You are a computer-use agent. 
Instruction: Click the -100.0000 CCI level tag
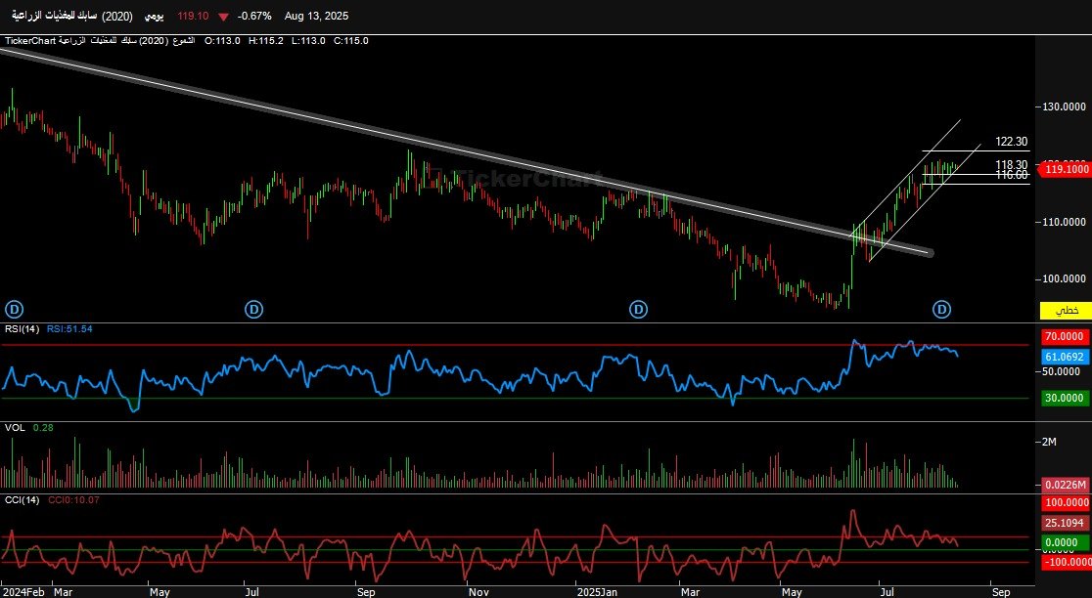pyautogui.click(x=1066, y=562)
